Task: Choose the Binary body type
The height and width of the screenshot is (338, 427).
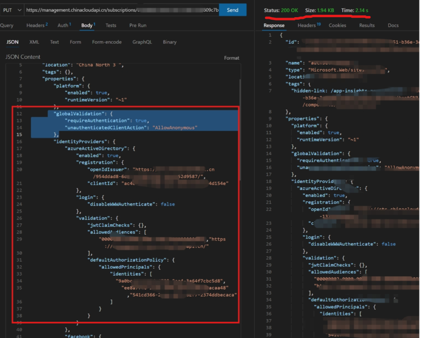Action: coord(170,42)
